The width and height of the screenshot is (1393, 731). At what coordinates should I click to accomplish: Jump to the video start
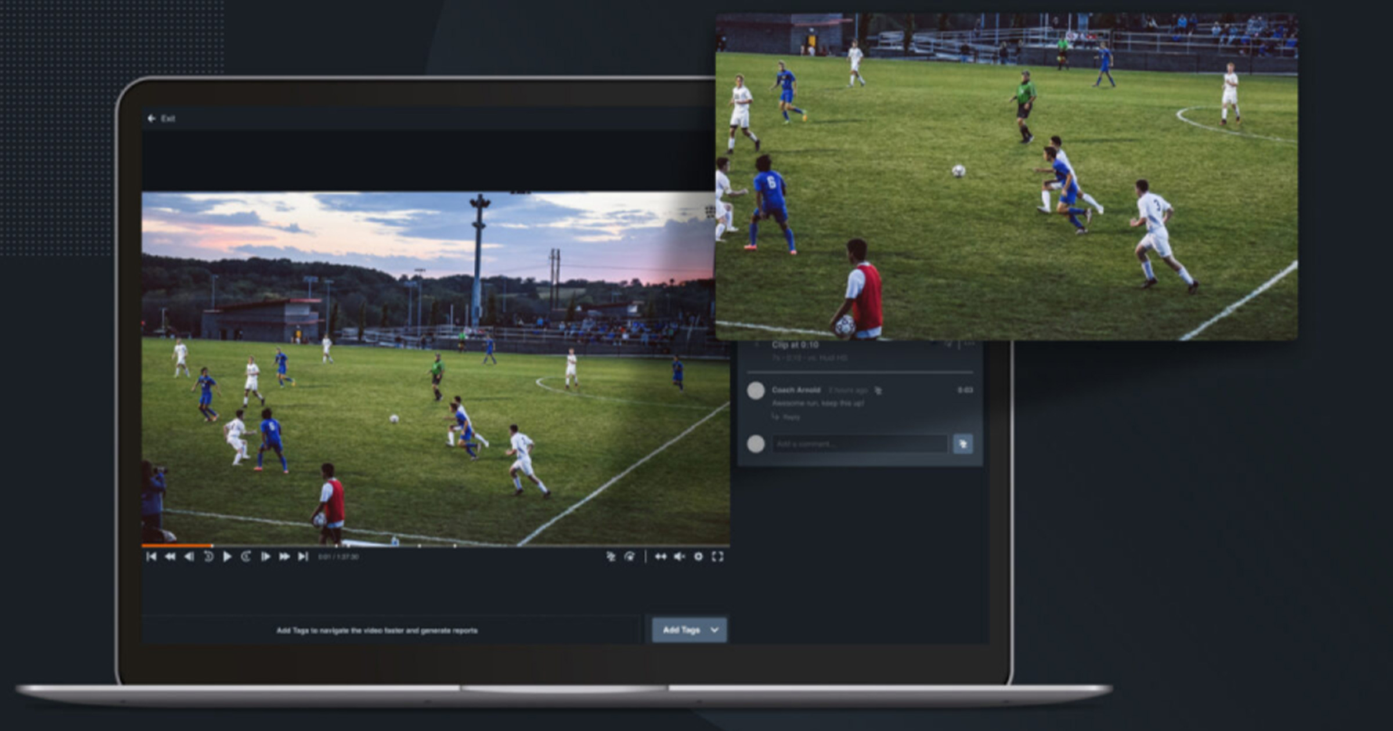click(151, 557)
